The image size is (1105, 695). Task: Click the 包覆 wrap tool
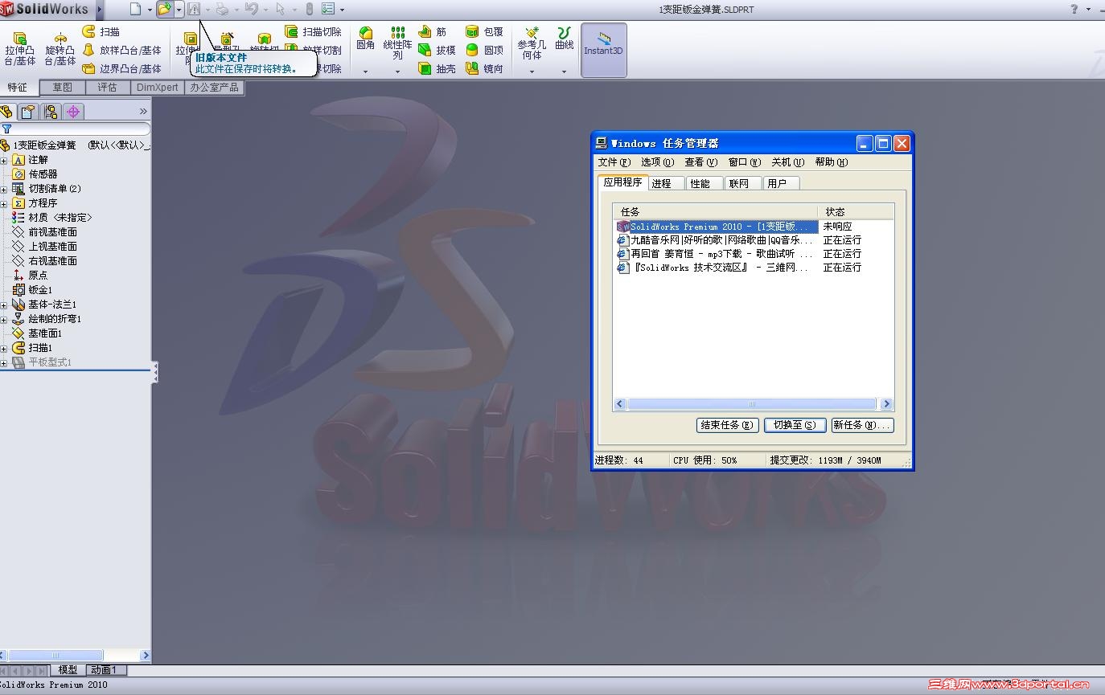pos(484,31)
